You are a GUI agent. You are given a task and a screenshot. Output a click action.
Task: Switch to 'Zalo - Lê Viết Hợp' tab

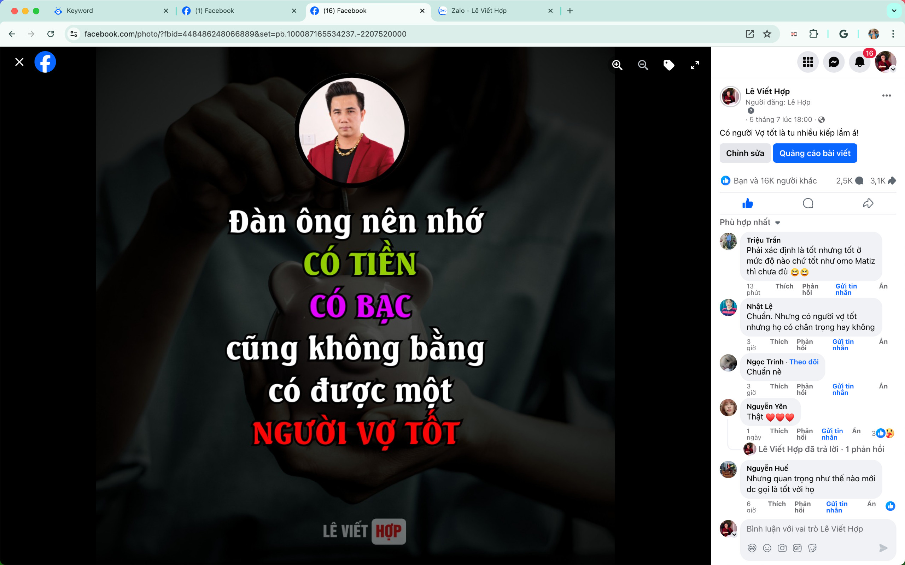point(496,11)
